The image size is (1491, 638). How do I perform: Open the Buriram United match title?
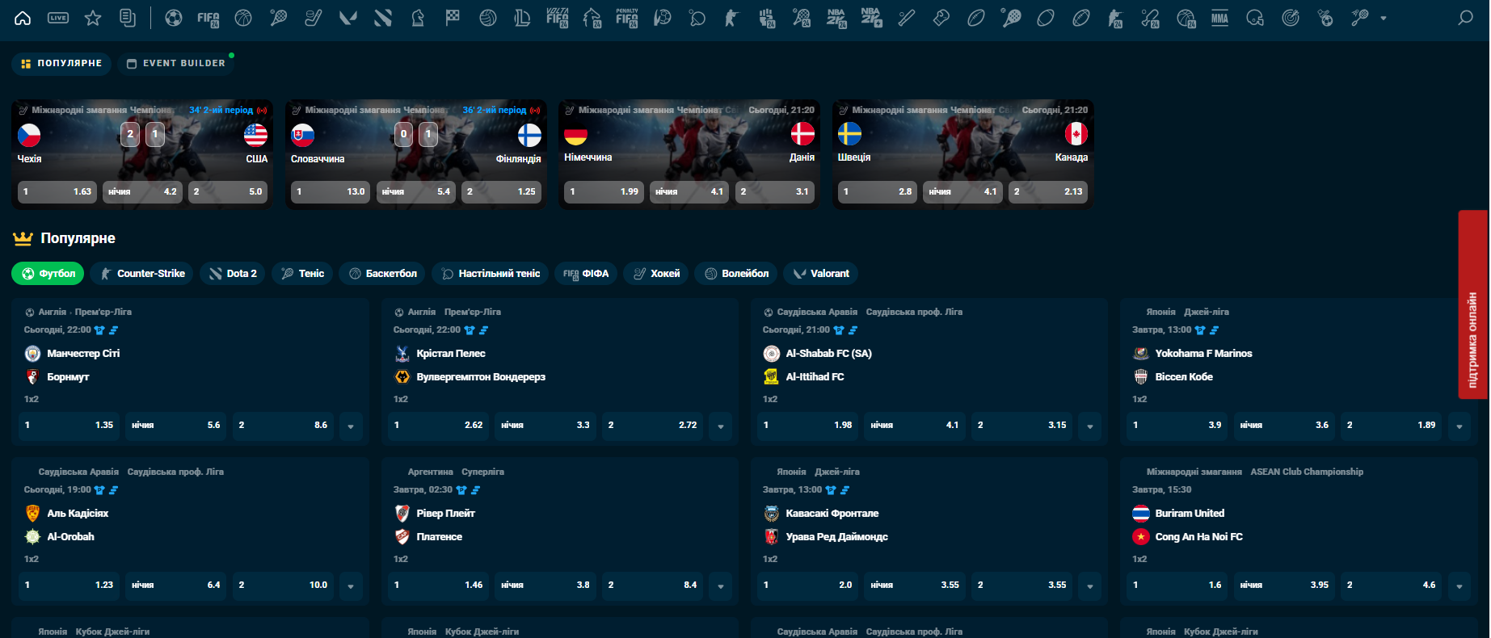tap(1190, 514)
